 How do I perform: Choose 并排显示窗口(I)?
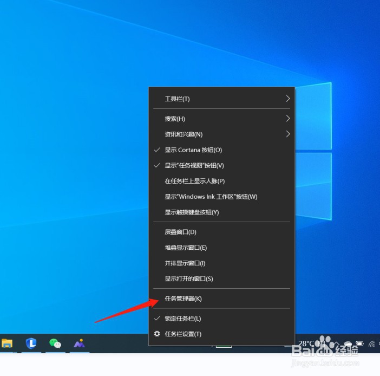pos(221,263)
